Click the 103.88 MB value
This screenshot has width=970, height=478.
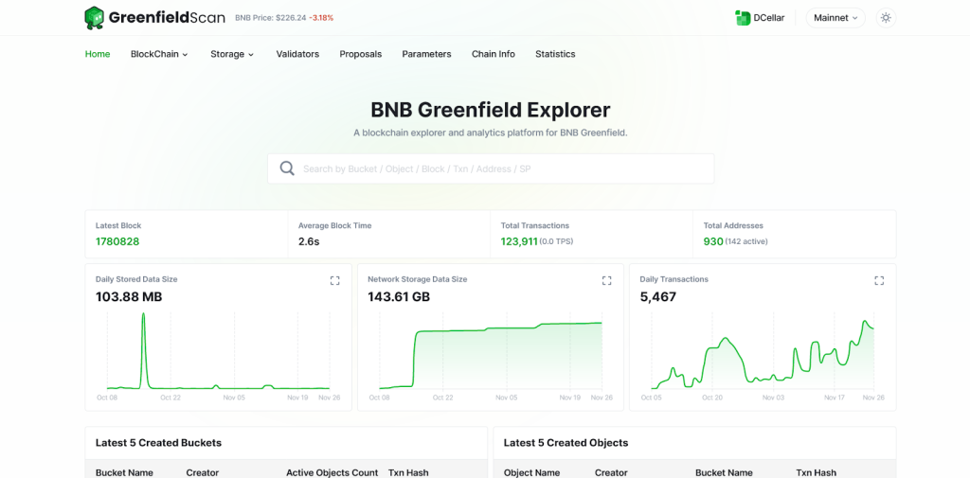coord(129,297)
